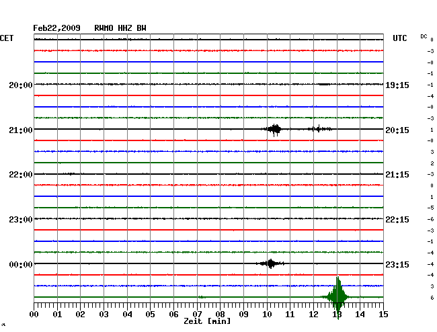This screenshot has height=332, width=437.
Task: Click the 03 minute axis label
Action: (104, 314)
